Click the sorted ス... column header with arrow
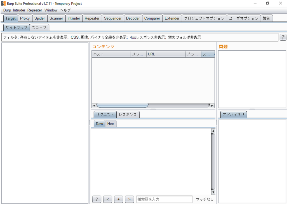 tap(208, 54)
